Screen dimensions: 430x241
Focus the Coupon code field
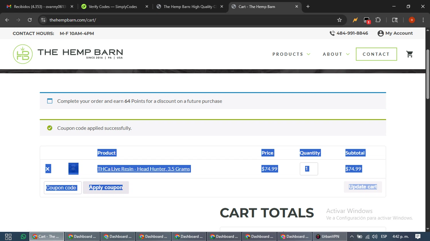62,188
